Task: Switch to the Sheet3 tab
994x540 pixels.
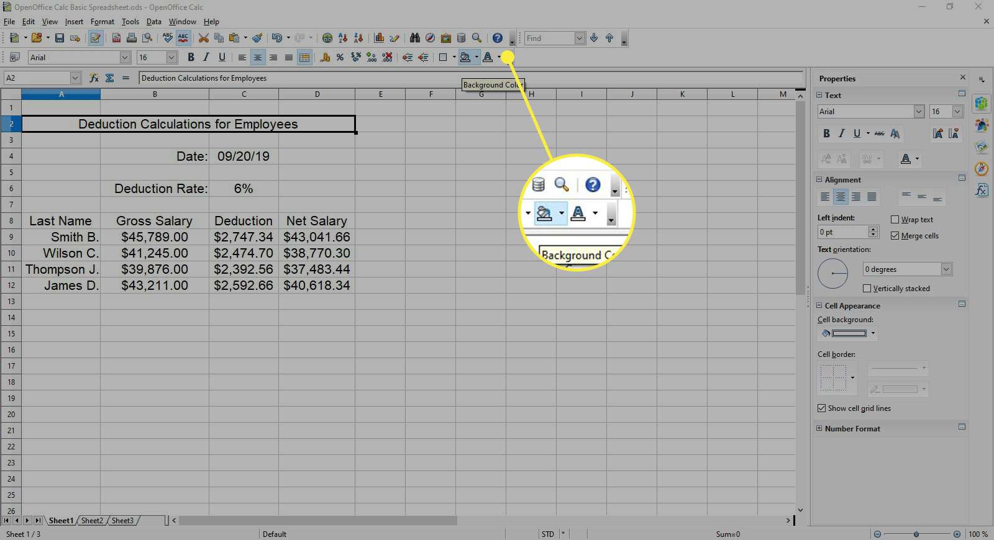Action: click(122, 520)
